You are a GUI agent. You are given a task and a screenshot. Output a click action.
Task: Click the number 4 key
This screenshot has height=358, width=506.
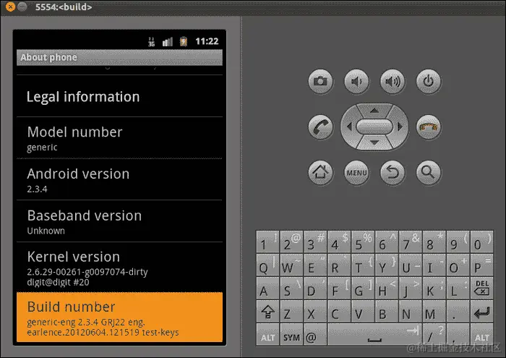click(x=339, y=242)
